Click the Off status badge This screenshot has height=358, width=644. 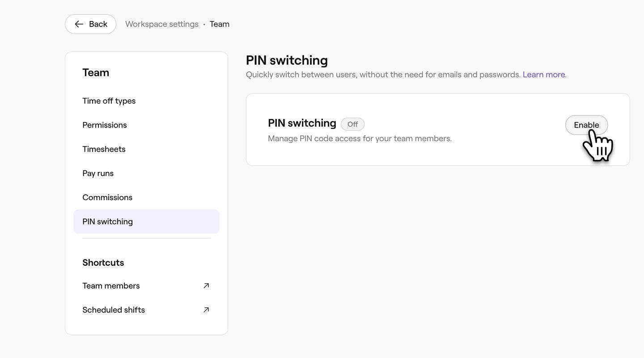352,124
